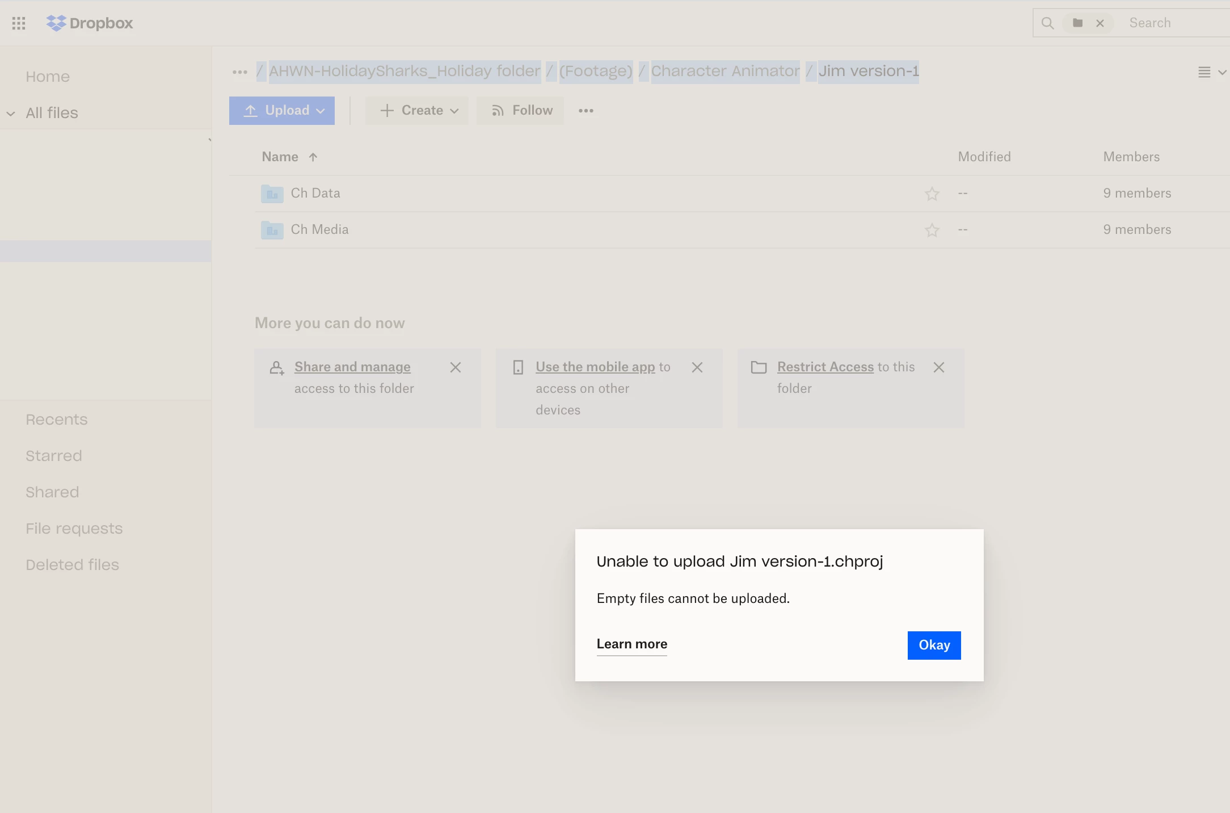Dismiss the Restrict Access suggestion card

pos(938,367)
